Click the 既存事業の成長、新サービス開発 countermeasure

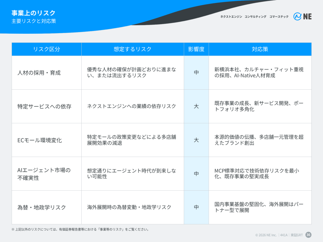260,106
